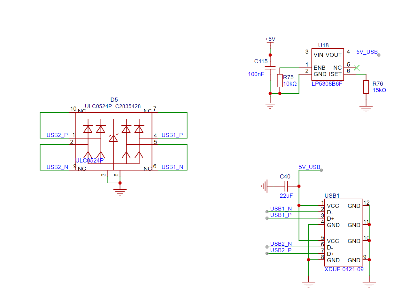This screenshot has height=301, width=417.
Task: Click the 5V_USB net label above C40
Action: 309,167
